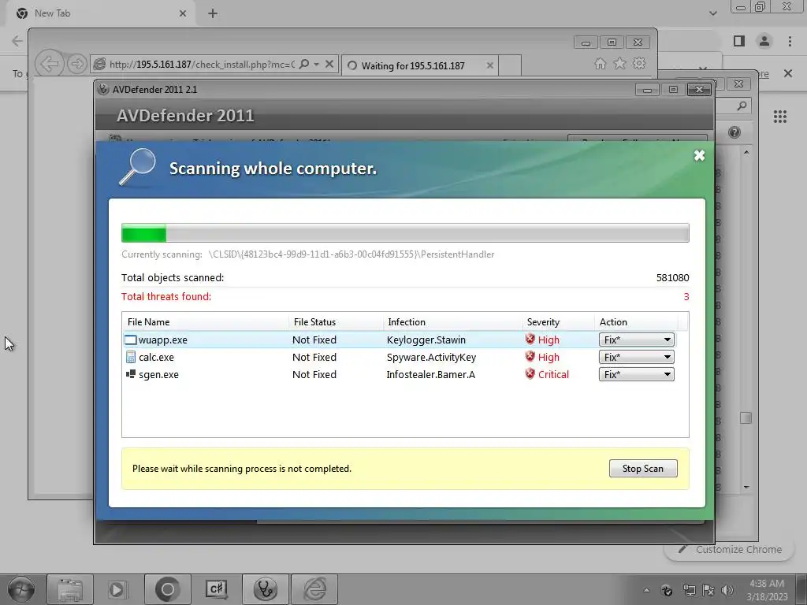
Task: Click the File Name column header
Action: click(x=206, y=322)
